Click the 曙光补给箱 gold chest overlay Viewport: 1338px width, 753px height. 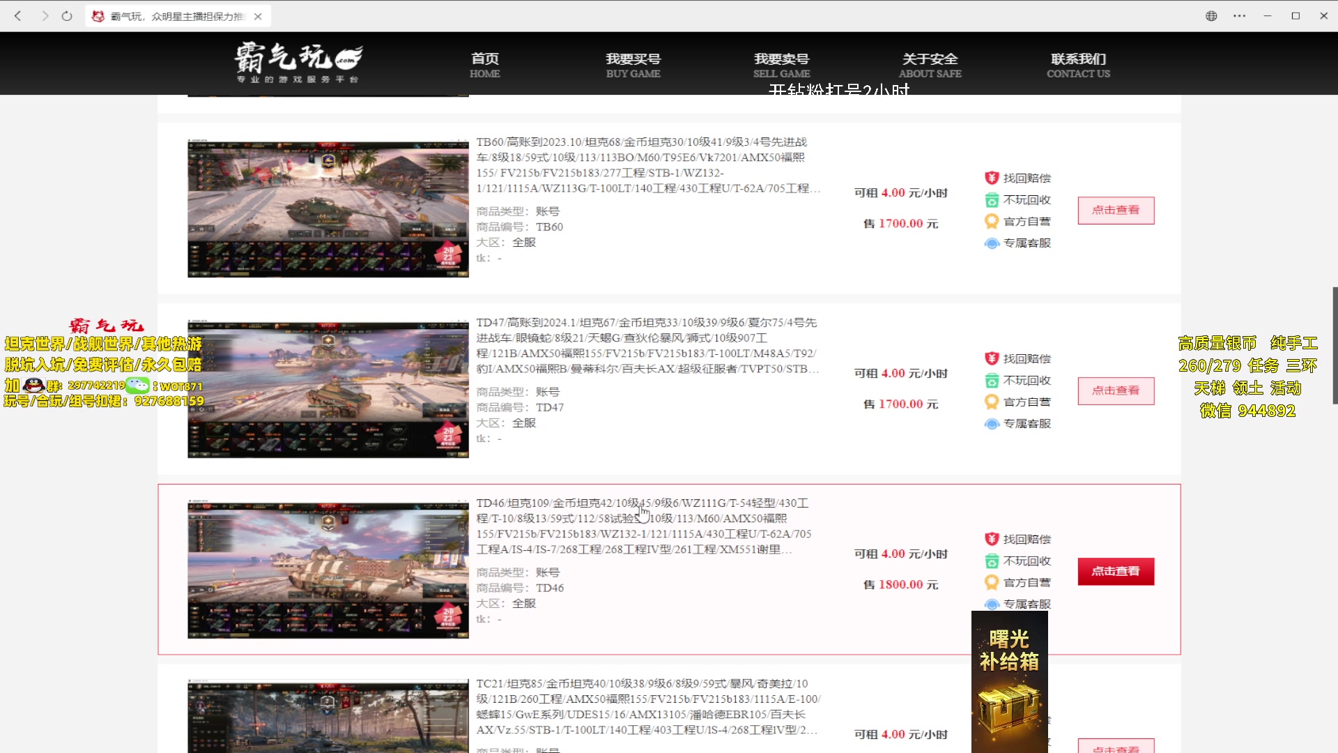click(x=1010, y=682)
